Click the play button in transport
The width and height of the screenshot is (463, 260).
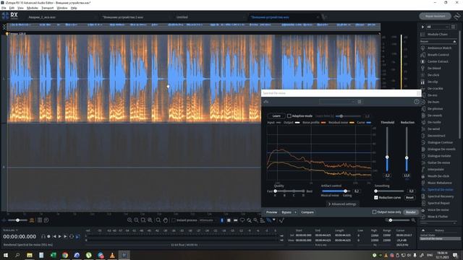(60, 236)
